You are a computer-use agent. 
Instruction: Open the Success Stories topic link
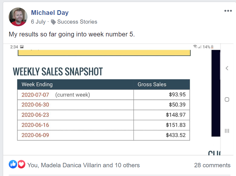point(77,22)
